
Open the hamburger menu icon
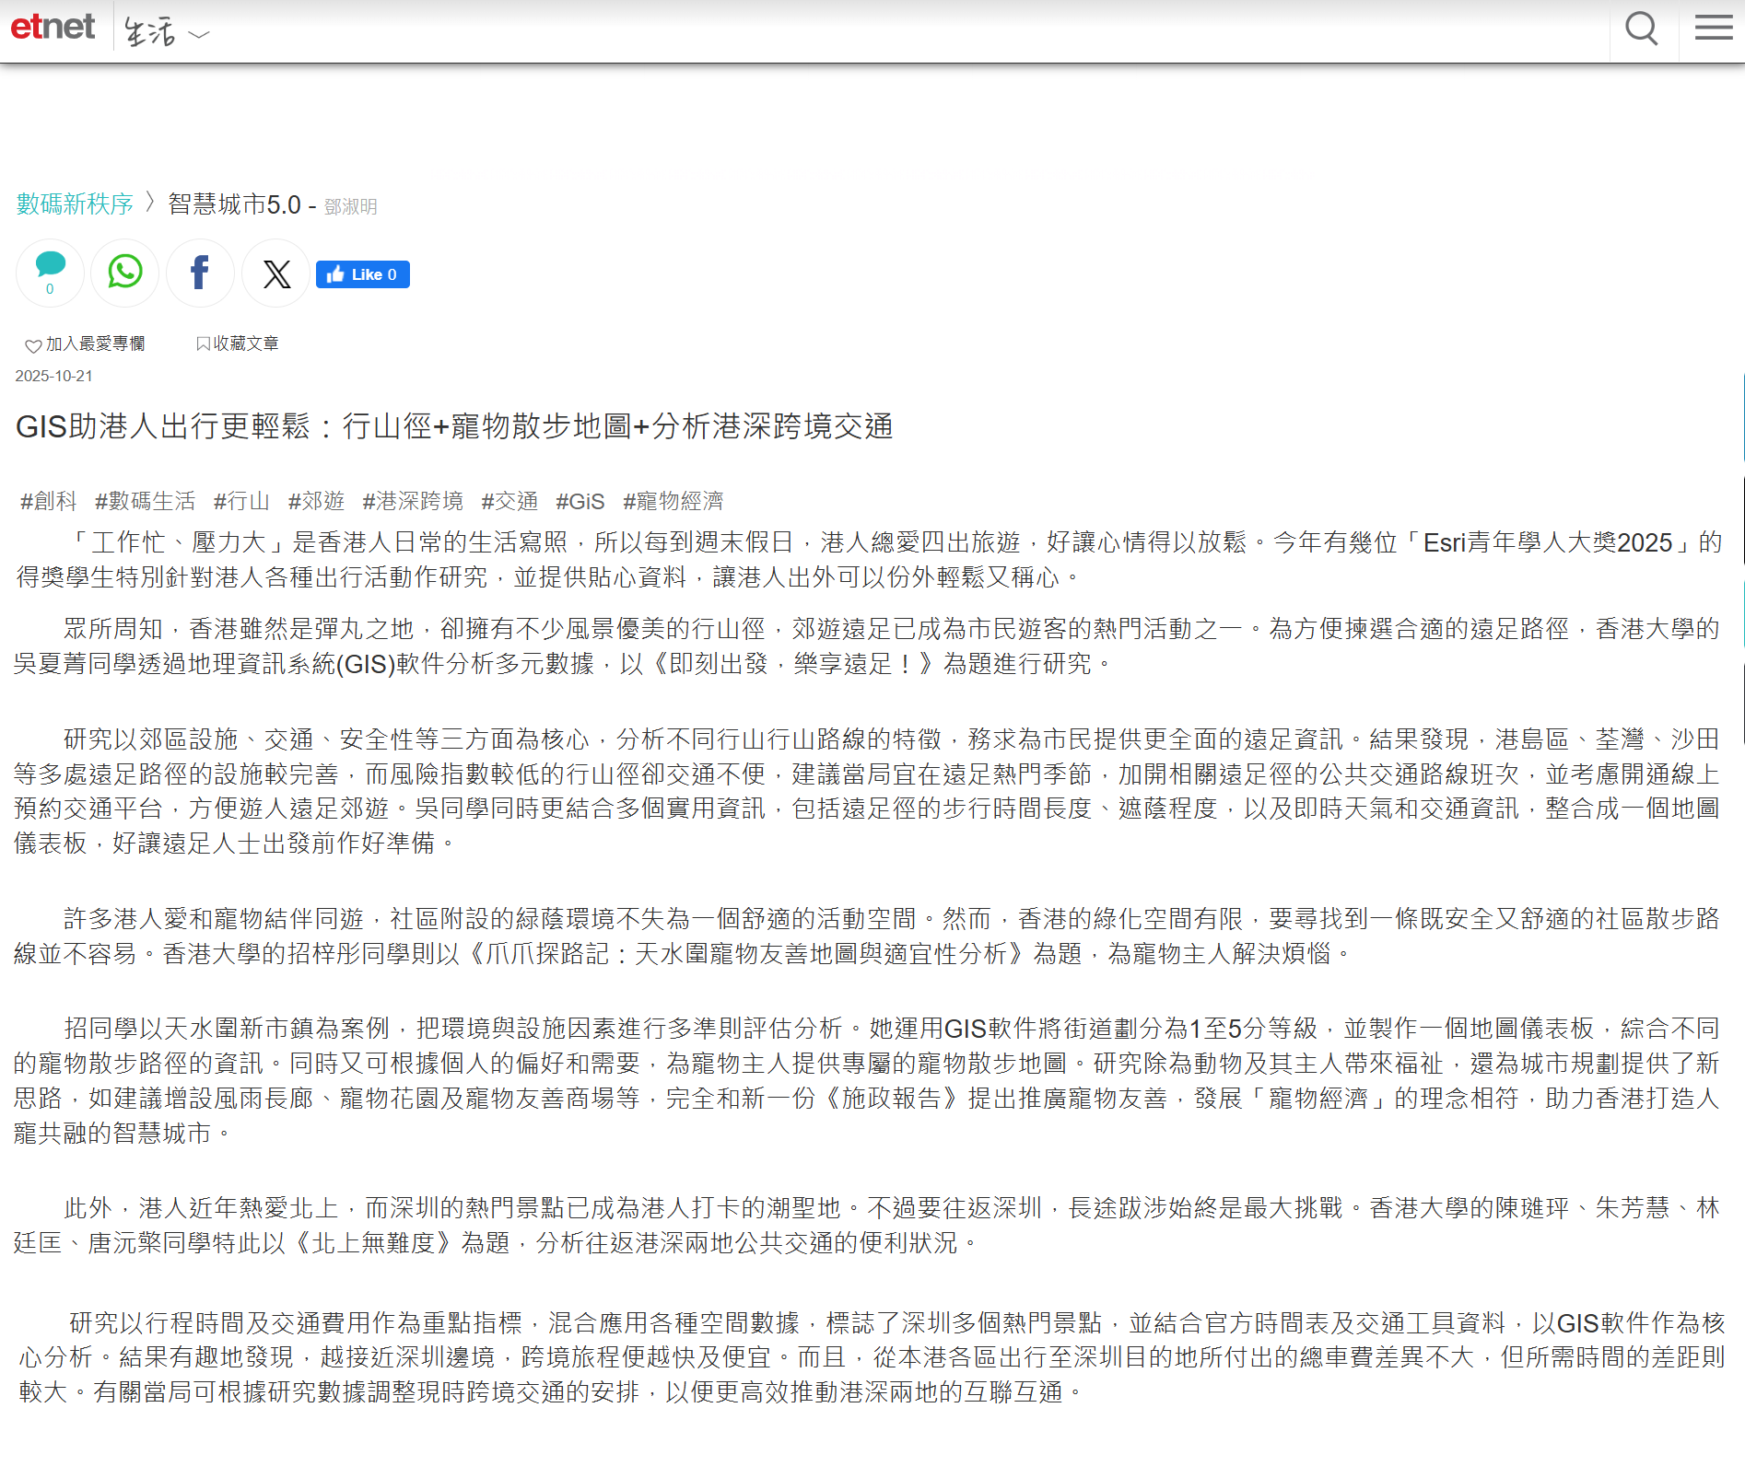(x=1713, y=29)
